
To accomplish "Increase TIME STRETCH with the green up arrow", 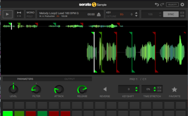I will [155, 88].
